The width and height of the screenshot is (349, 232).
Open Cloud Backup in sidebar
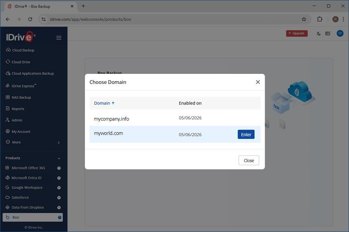coord(20,50)
